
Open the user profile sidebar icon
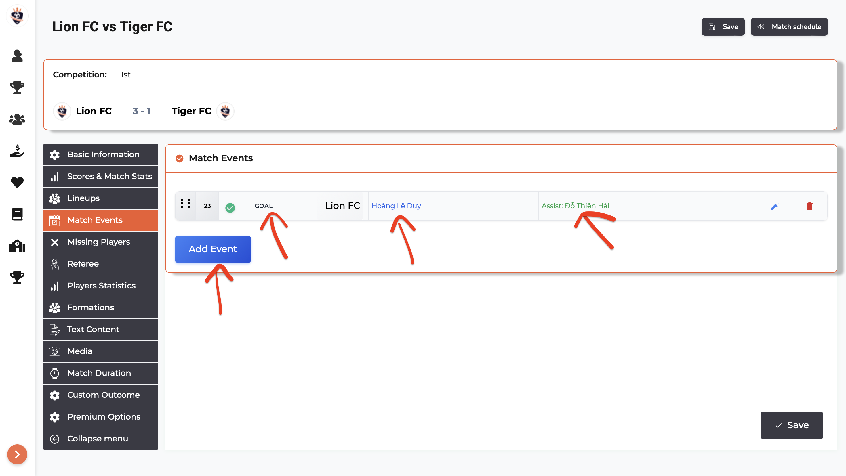17,56
